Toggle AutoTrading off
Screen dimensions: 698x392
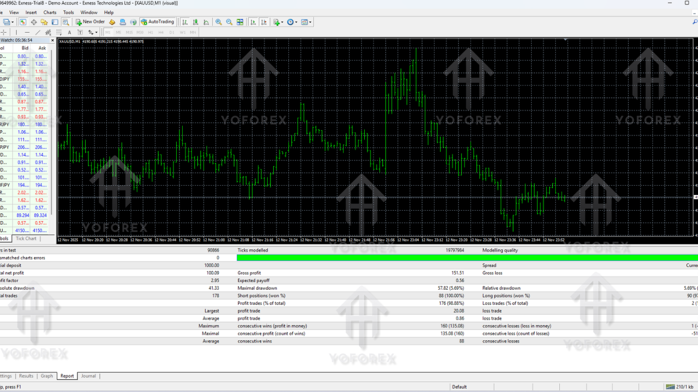(158, 22)
